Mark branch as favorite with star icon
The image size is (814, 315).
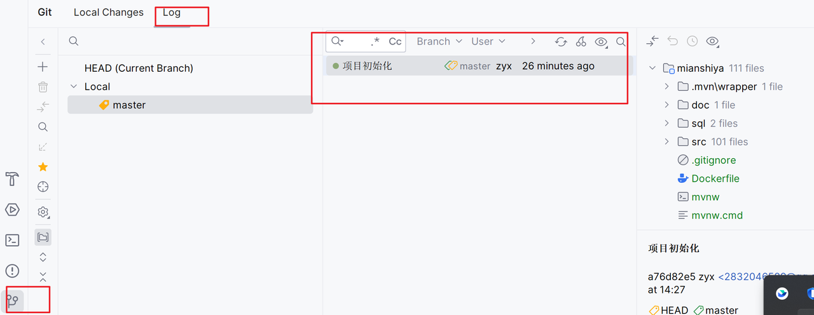click(43, 167)
